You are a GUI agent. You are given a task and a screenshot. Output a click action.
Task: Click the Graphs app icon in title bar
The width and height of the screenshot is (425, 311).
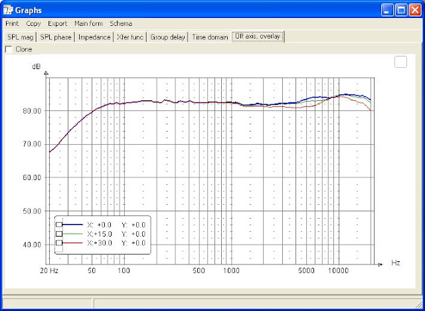point(9,10)
